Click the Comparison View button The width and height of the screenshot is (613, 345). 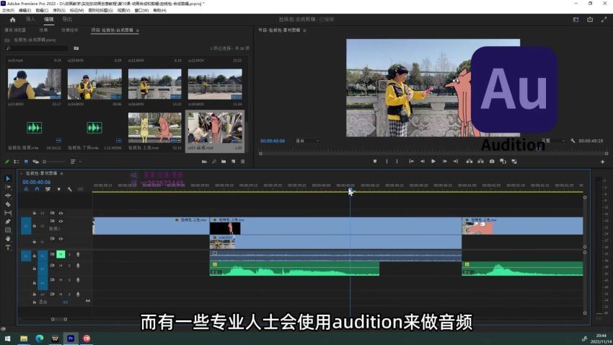coord(514,161)
